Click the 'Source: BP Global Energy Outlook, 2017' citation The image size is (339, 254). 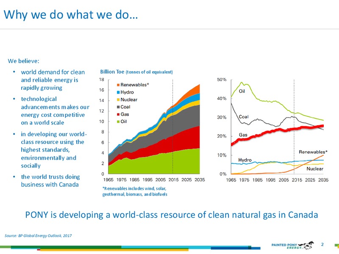38,236
